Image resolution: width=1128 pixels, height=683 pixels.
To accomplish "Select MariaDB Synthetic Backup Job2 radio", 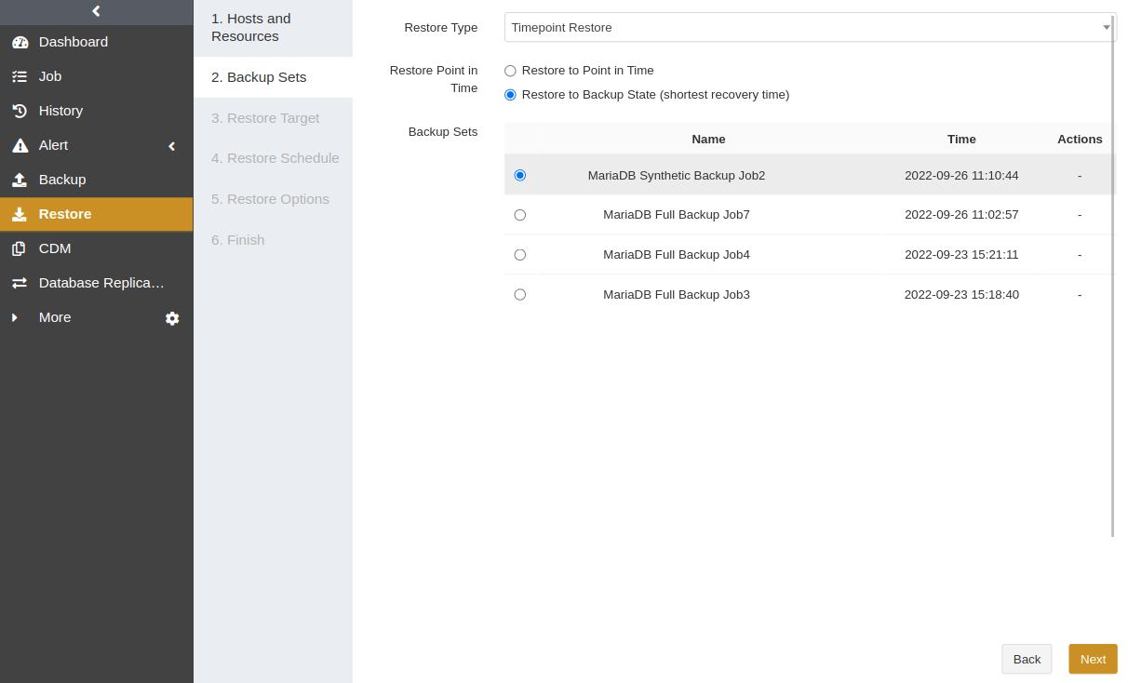I will 520,175.
